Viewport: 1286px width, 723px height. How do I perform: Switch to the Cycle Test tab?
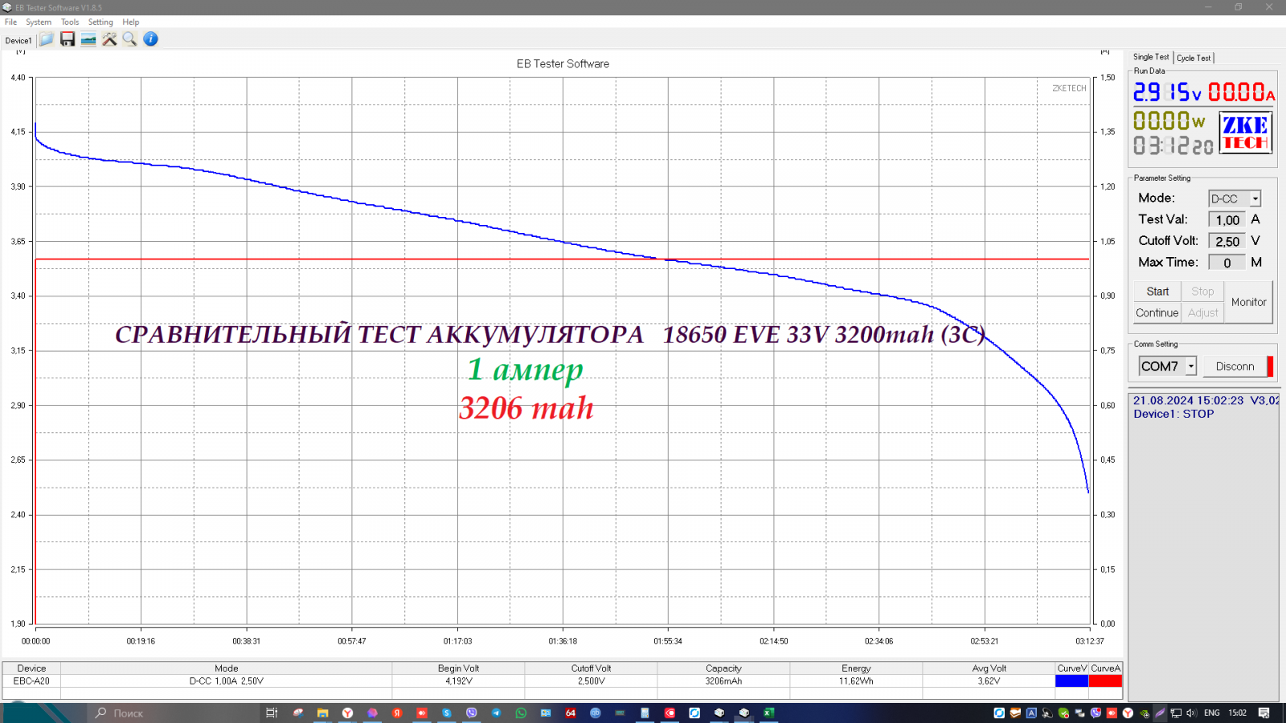pyautogui.click(x=1194, y=58)
